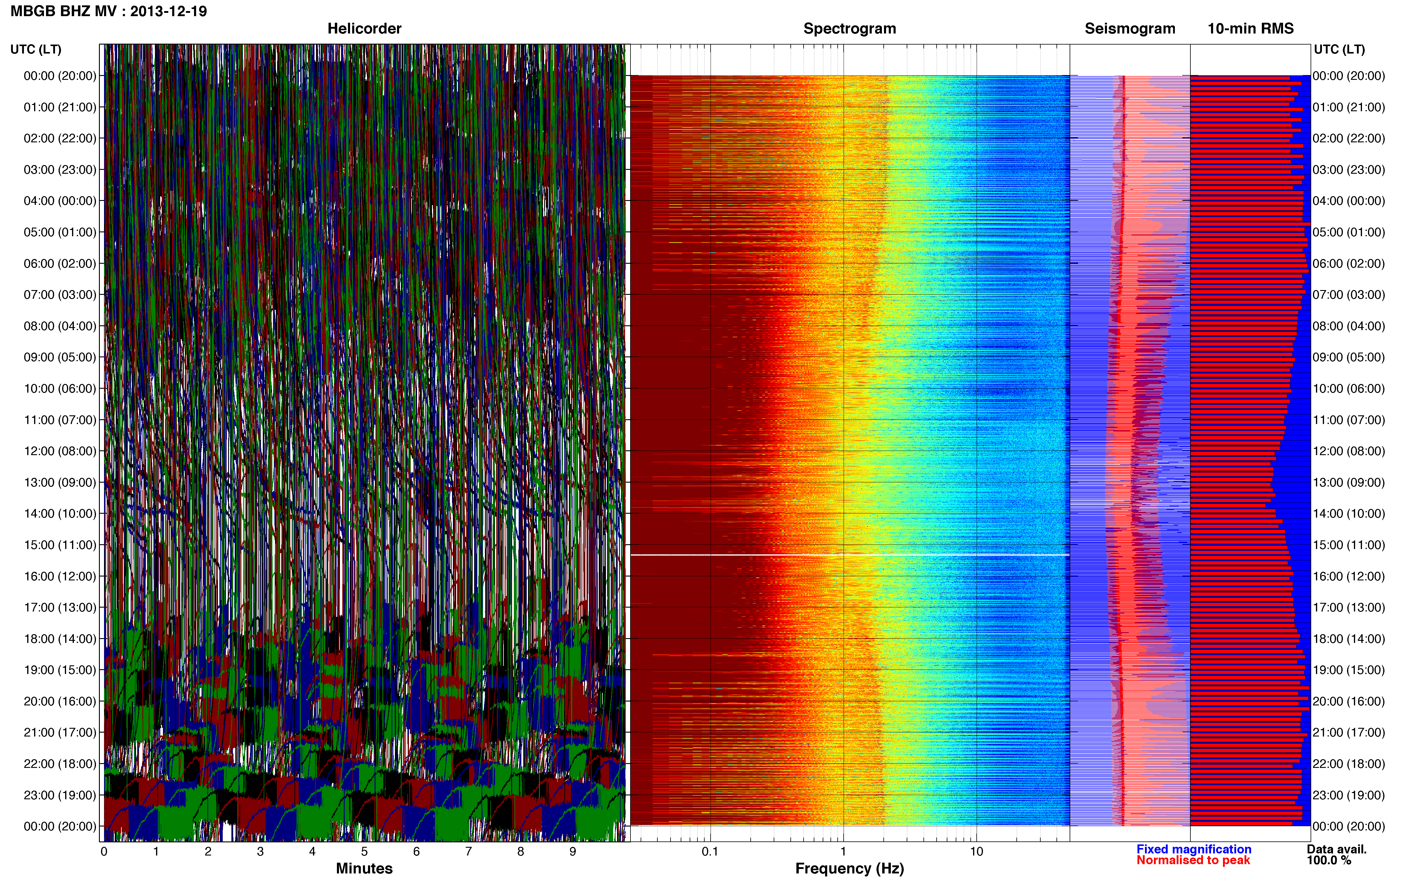Click the left '07:00 (03:00)' time label
The width and height of the screenshot is (1417, 886).
click(x=60, y=295)
